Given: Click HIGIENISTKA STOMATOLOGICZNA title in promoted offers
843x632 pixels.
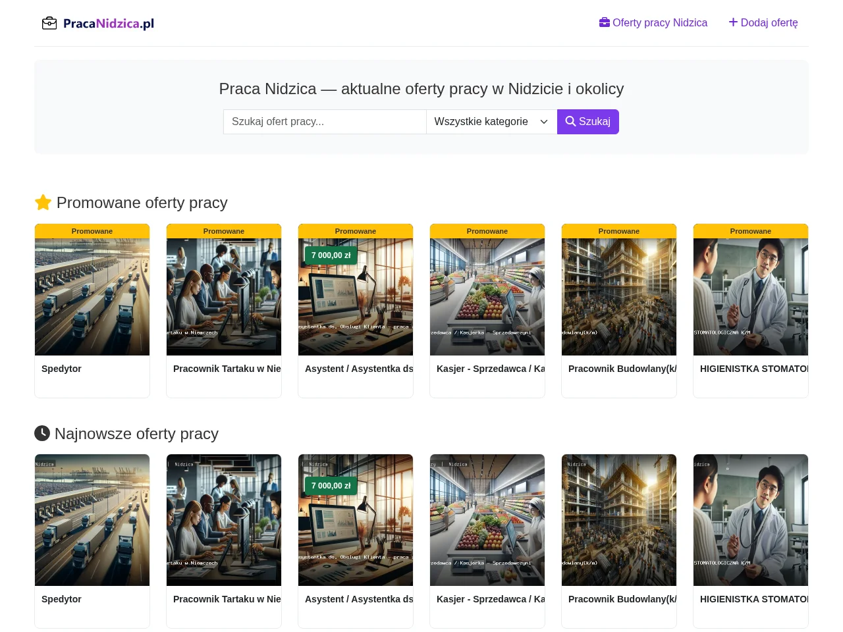Looking at the screenshot, I should coord(754,369).
